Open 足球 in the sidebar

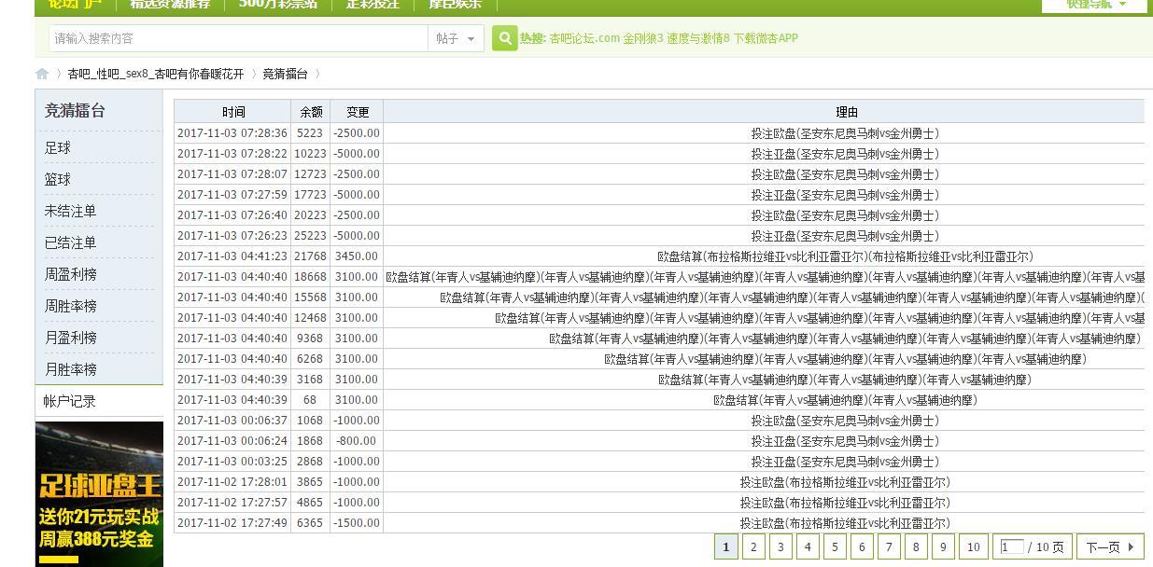tap(58, 148)
